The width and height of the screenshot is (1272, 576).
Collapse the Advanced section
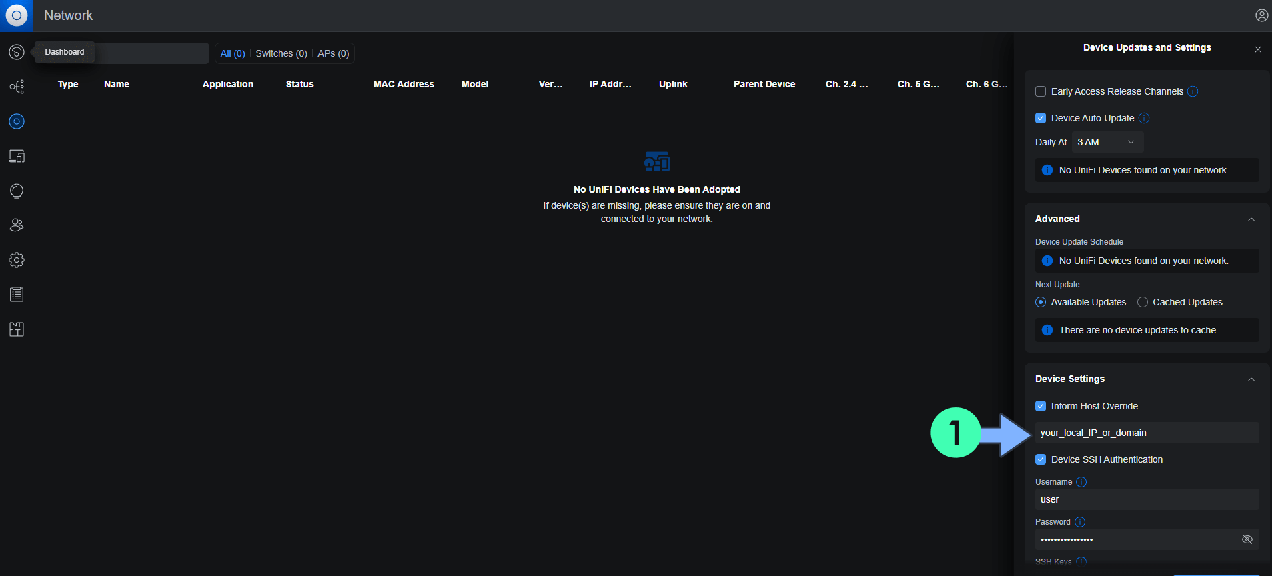[x=1251, y=219]
